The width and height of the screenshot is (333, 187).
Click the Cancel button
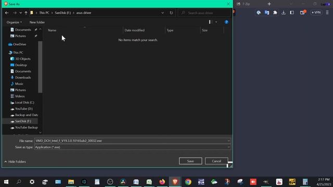(216, 161)
